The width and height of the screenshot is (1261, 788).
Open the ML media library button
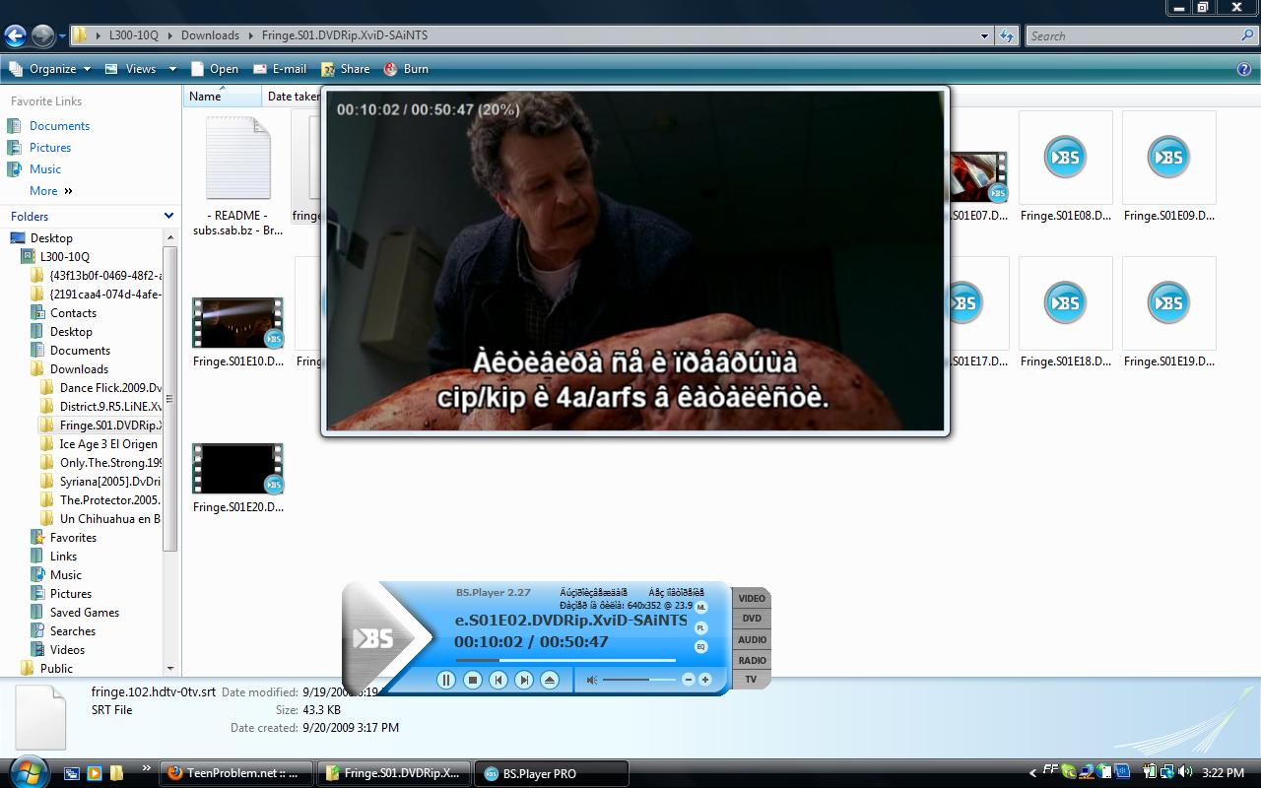coord(701,608)
